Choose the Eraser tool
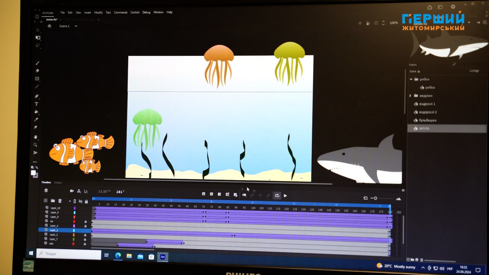Screen dimensions: 489x275 point(37,71)
